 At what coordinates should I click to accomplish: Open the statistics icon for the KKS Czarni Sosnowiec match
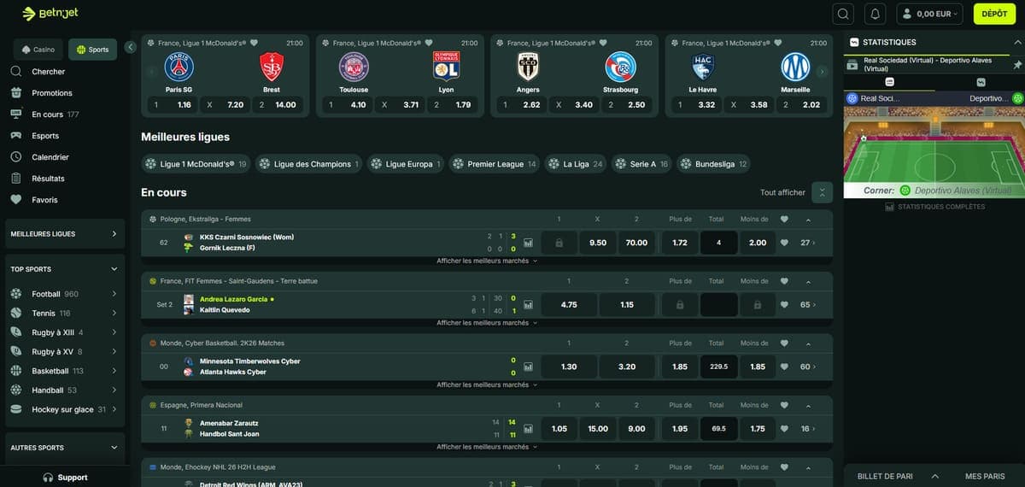528,243
